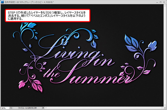
Task: Click the document title bar text
Action: [x=29, y=2]
